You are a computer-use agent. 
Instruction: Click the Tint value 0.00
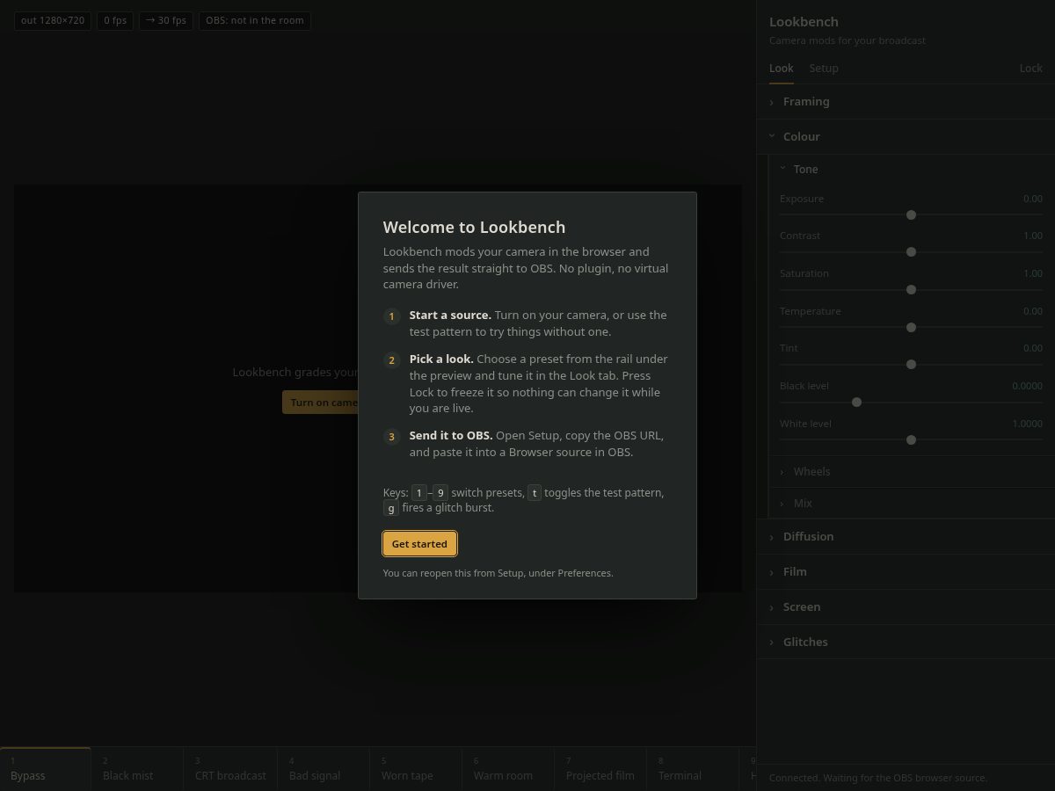(x=1032, y=348)
